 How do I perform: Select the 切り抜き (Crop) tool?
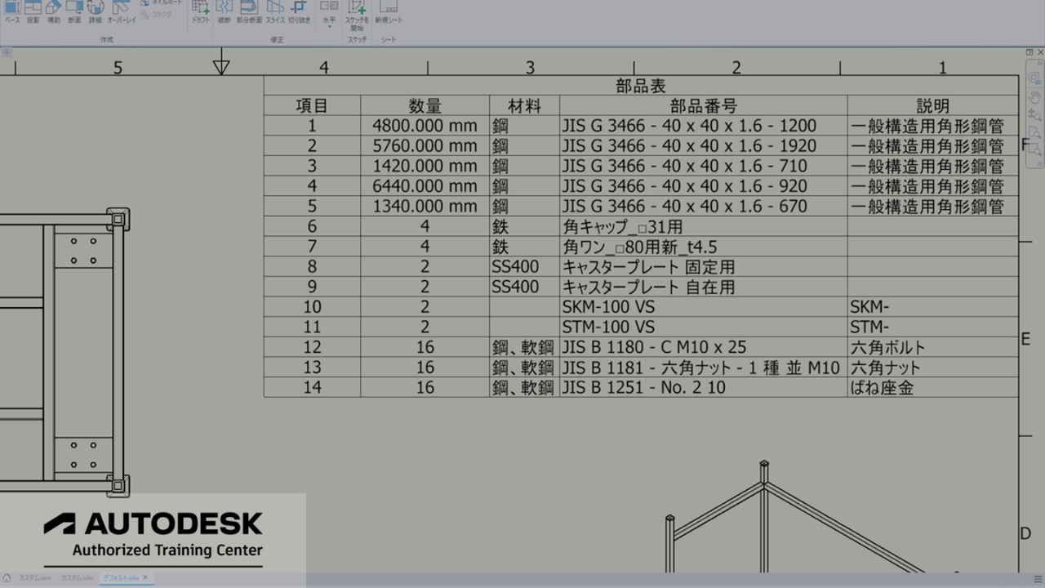pyautogui.click(x=299, y=12)
